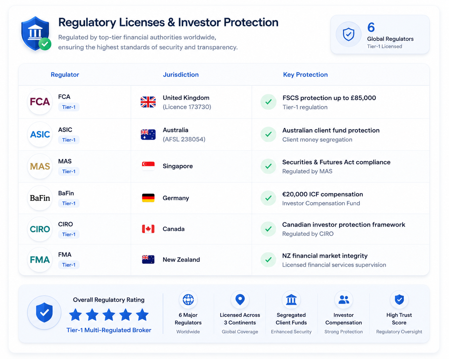Click the 'Global Regulators' label

click(x=390, y=39)
